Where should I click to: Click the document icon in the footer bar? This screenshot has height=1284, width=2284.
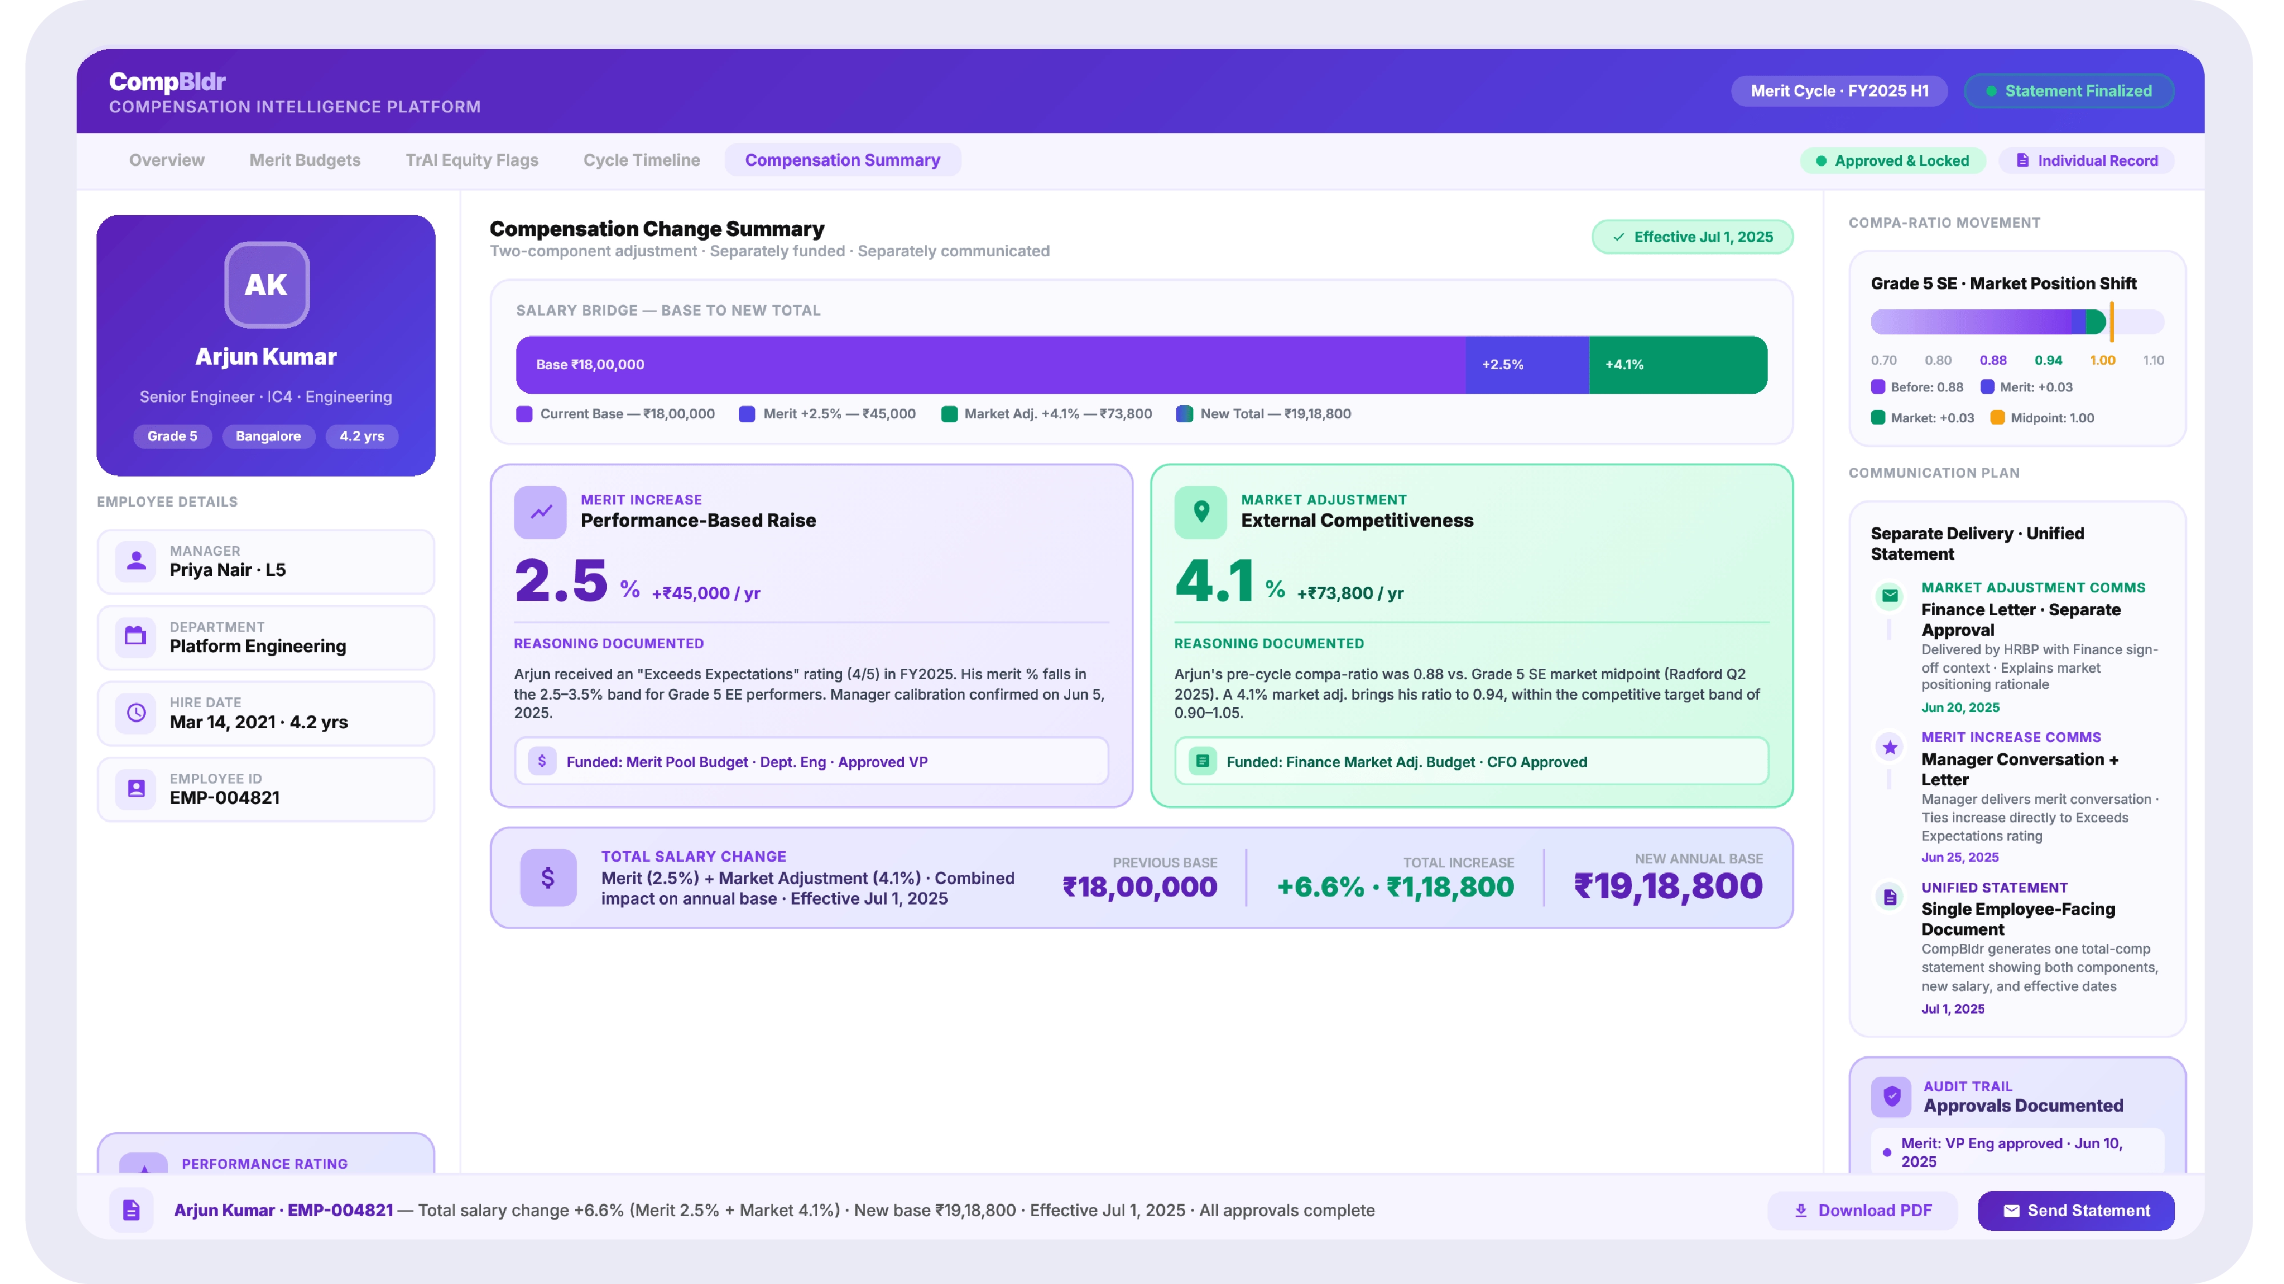pos(131,1210)
